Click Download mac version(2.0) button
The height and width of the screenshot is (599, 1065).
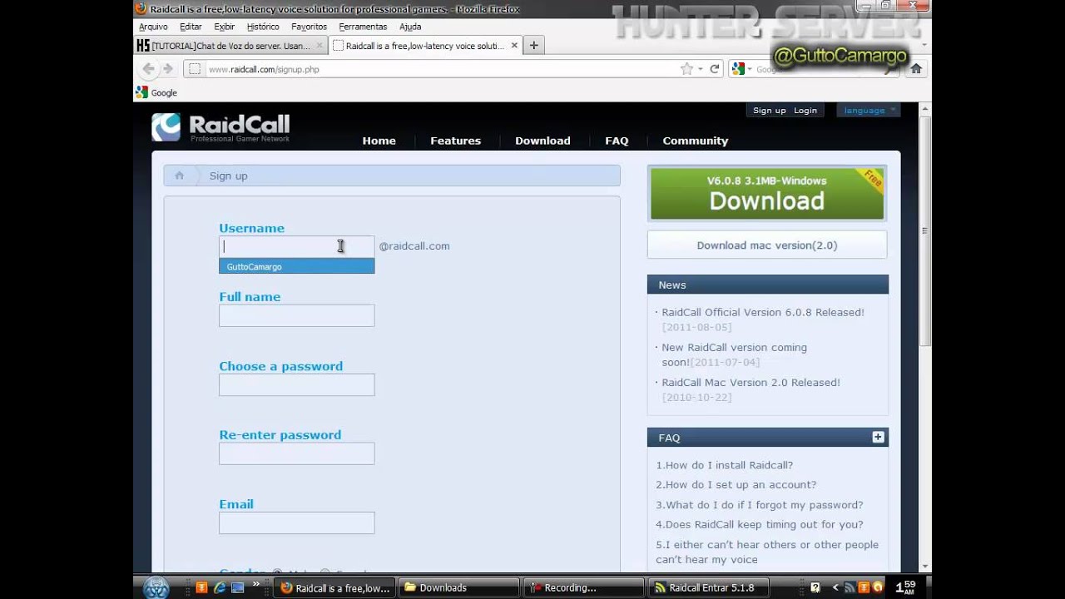click(766, 245)
